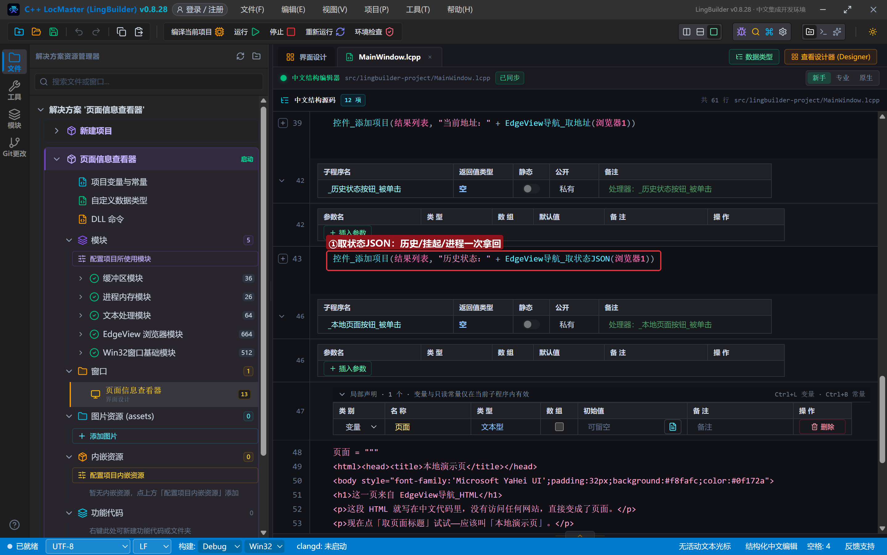The image size is (887, 555).
Task: Click the redo arrow icon
Action: (x=96, y=31)
